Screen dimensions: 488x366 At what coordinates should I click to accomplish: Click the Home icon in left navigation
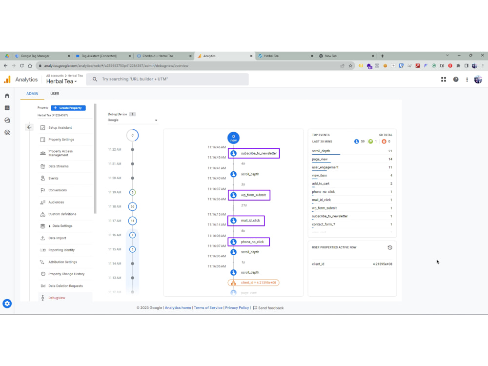[x=7, y=96]
